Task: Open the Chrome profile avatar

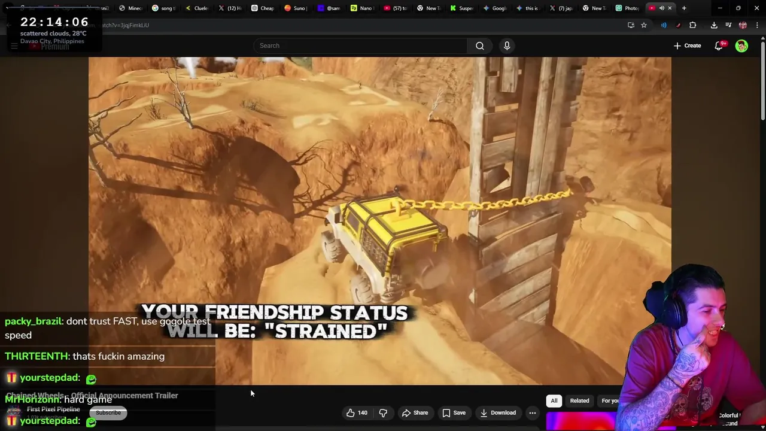Action: tap(743, 25)
